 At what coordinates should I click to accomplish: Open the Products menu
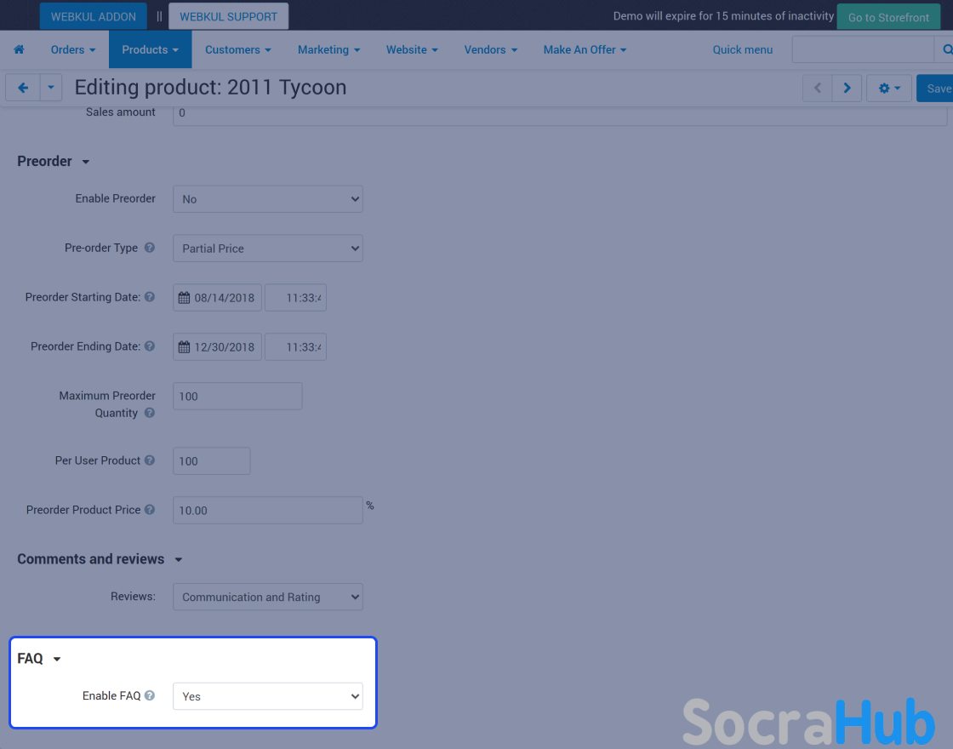coord(150,50)
